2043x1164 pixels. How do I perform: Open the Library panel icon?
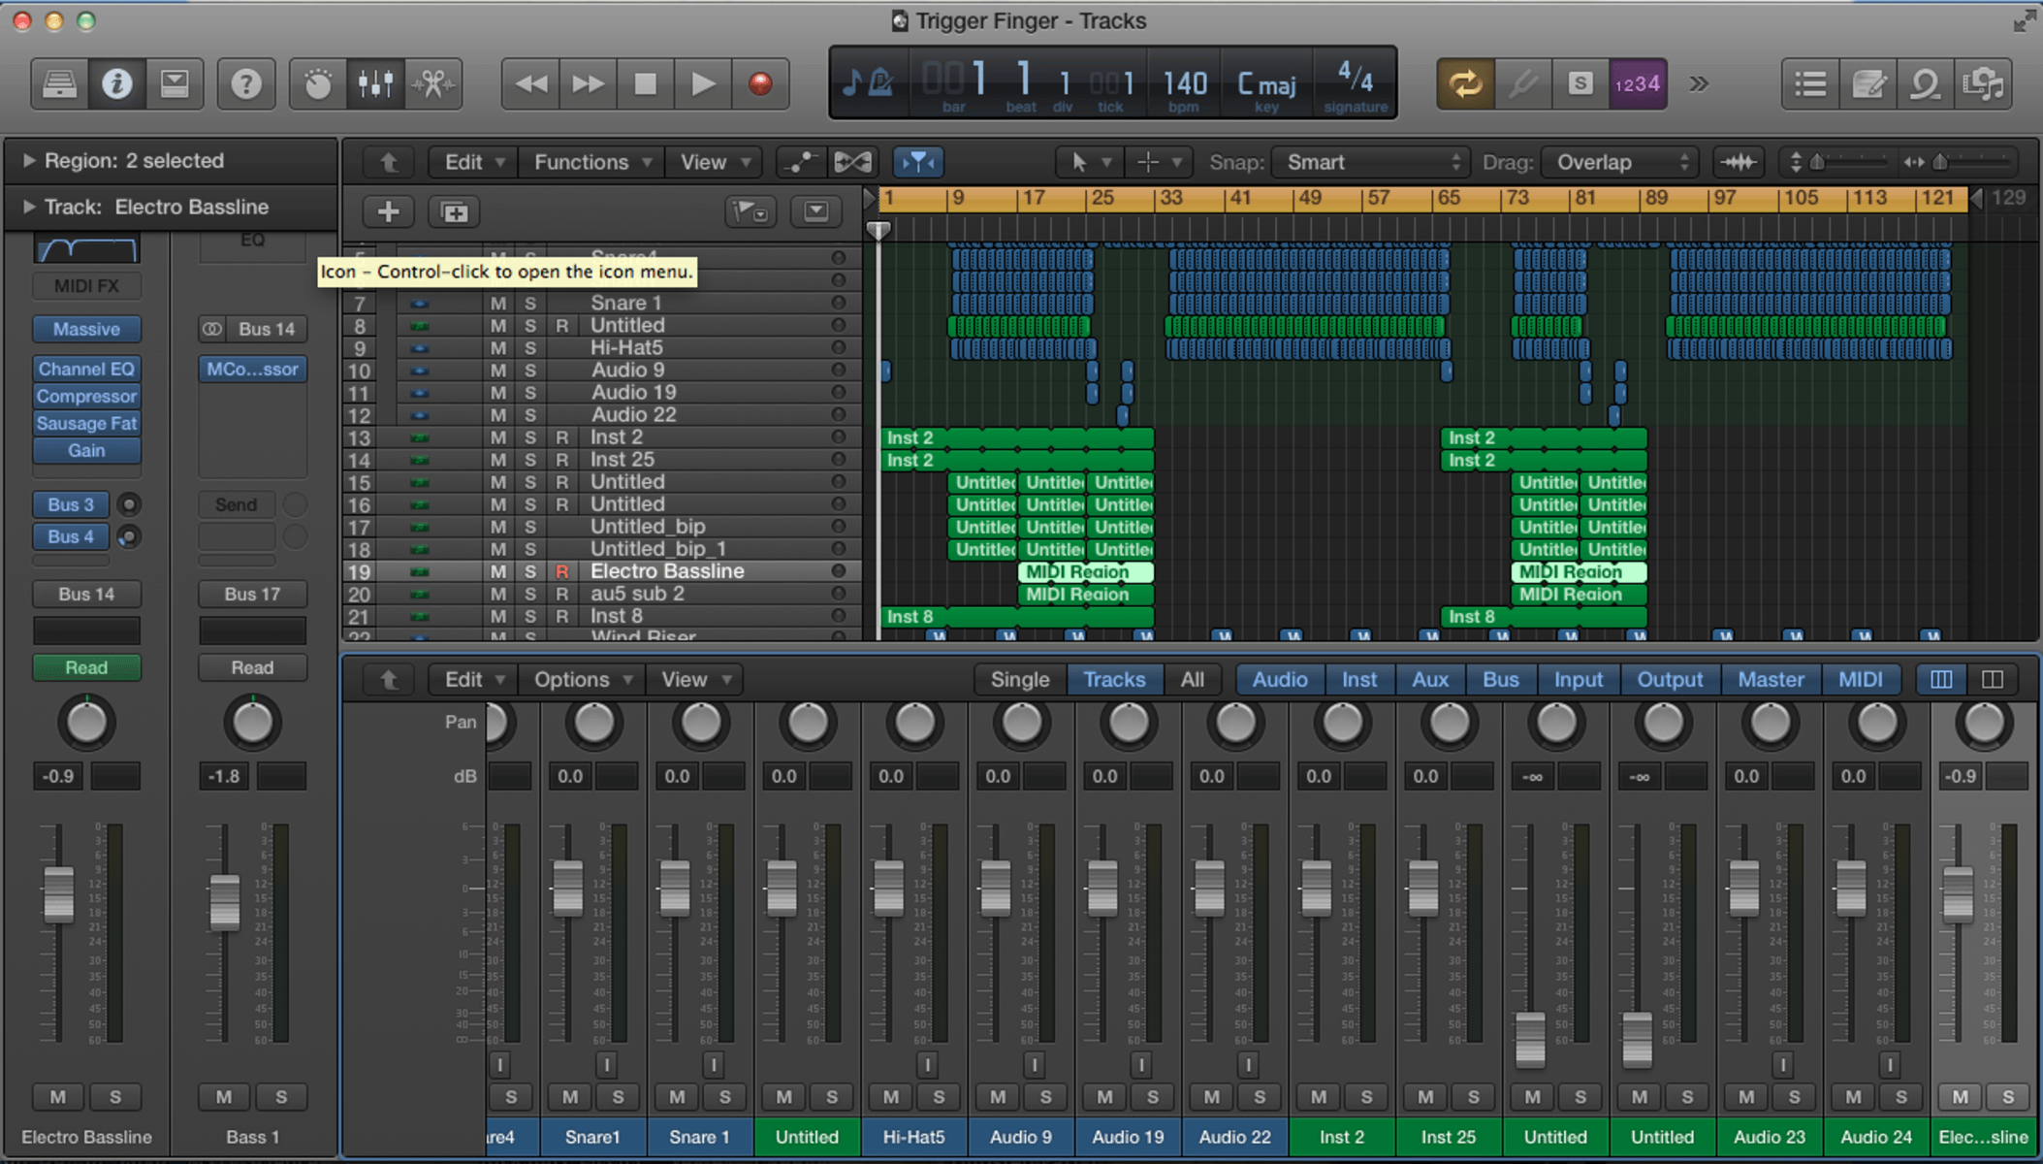click(x=59, y=84)
